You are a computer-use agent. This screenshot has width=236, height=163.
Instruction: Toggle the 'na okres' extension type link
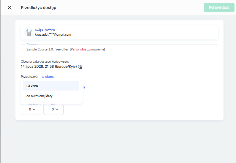[47, 77]
